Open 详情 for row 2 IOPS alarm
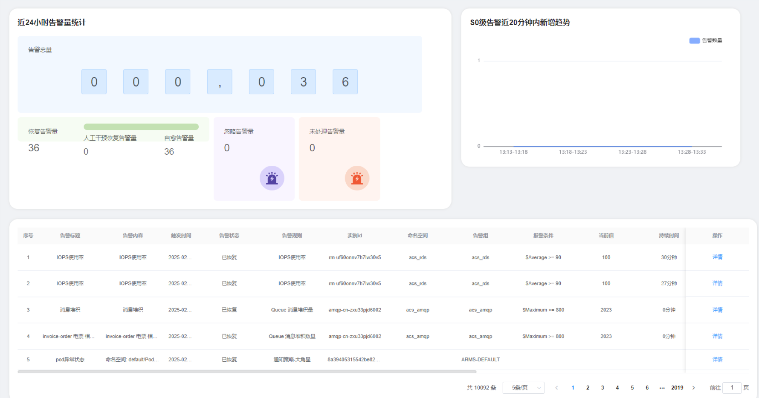759x398 pixels. point(717,283)
